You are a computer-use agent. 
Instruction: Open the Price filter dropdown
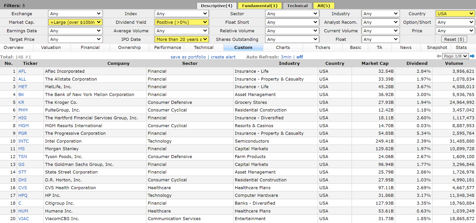point(455,31)
